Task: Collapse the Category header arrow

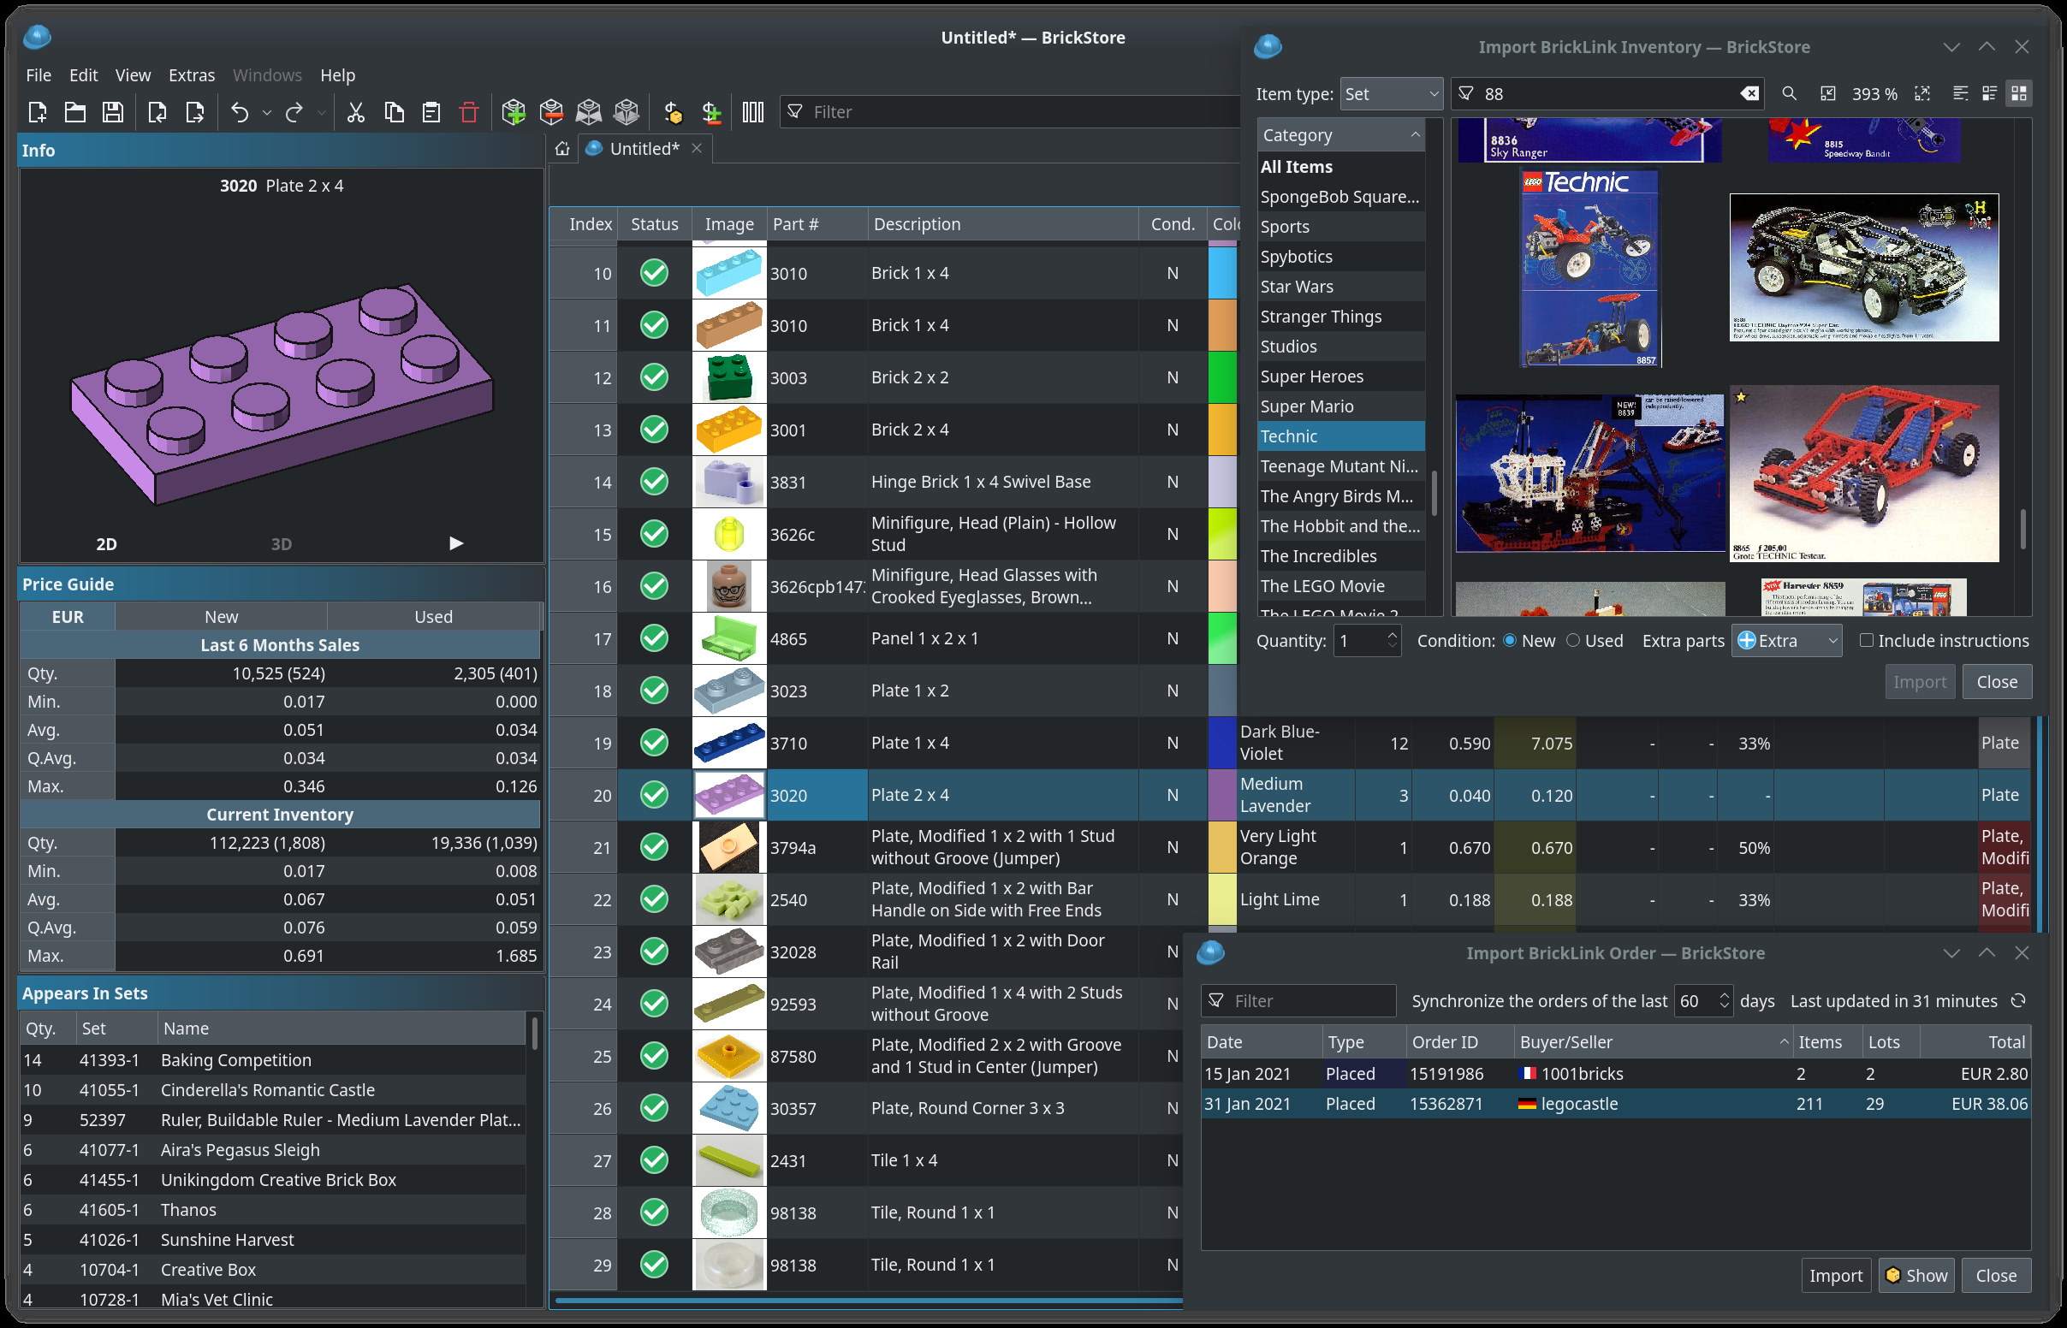Action: tap(1414, 135)
